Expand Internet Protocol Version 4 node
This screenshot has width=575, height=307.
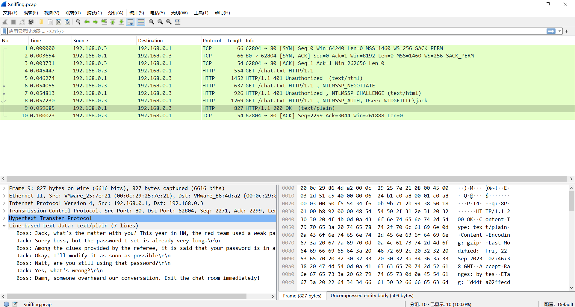coord(4,203)
